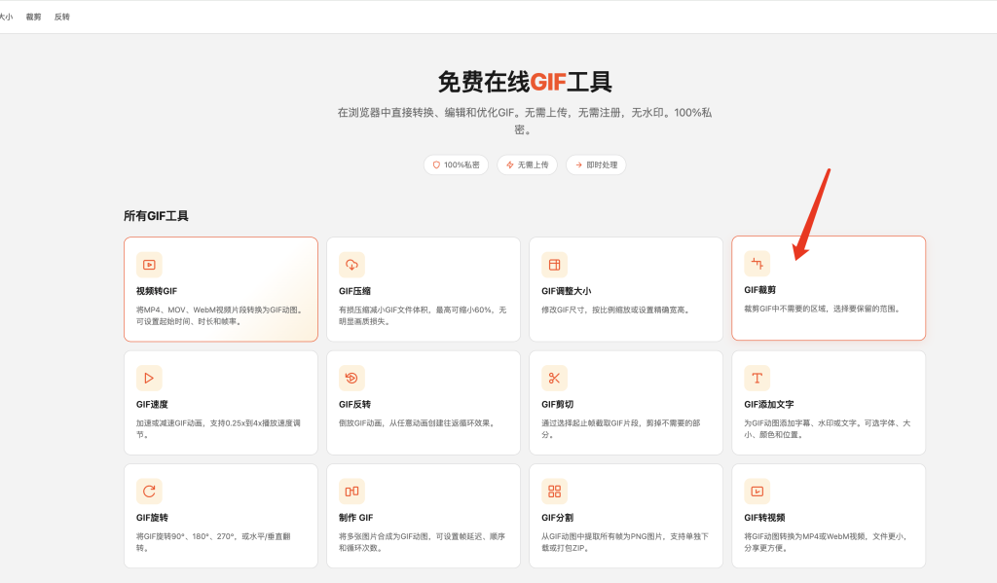The height and width of the screenshot is (583, 997).
Task: Open the GIF转视频 tool title
Action: point(764,518)
